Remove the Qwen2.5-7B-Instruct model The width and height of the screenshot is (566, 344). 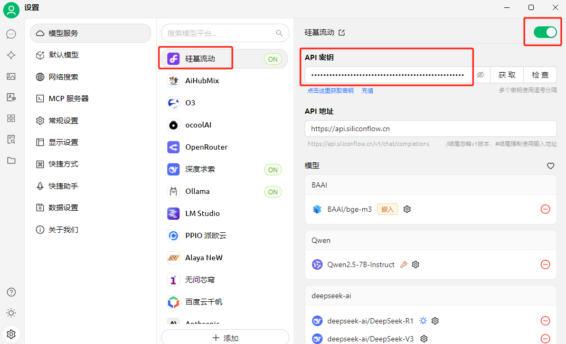coord(545,264)
